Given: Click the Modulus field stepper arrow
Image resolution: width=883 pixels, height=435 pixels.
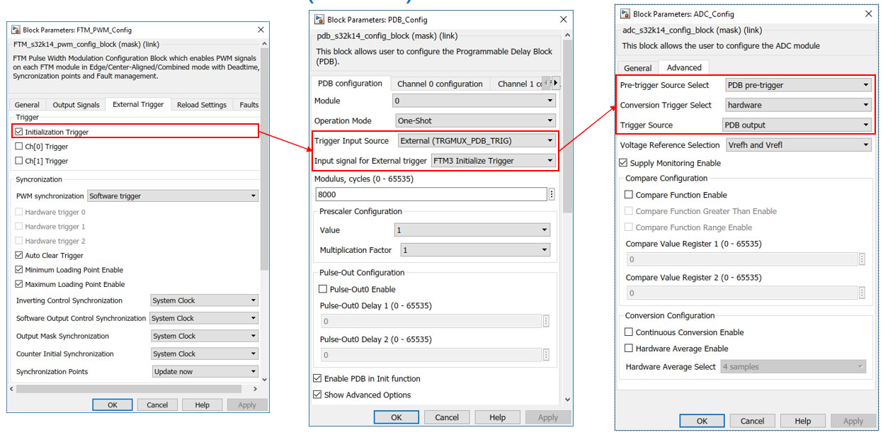Looking at the screenshot, I should tap(551, 193).
